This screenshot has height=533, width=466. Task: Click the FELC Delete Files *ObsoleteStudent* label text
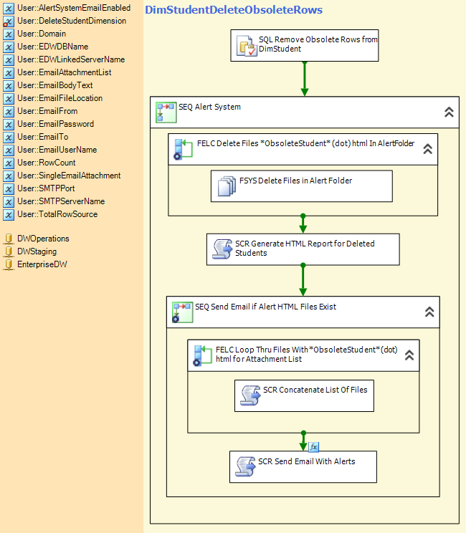pos(306,143)
